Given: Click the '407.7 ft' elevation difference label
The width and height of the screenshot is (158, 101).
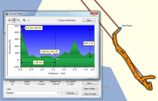Looking at the screenshot, I should [x=88, y=43].
